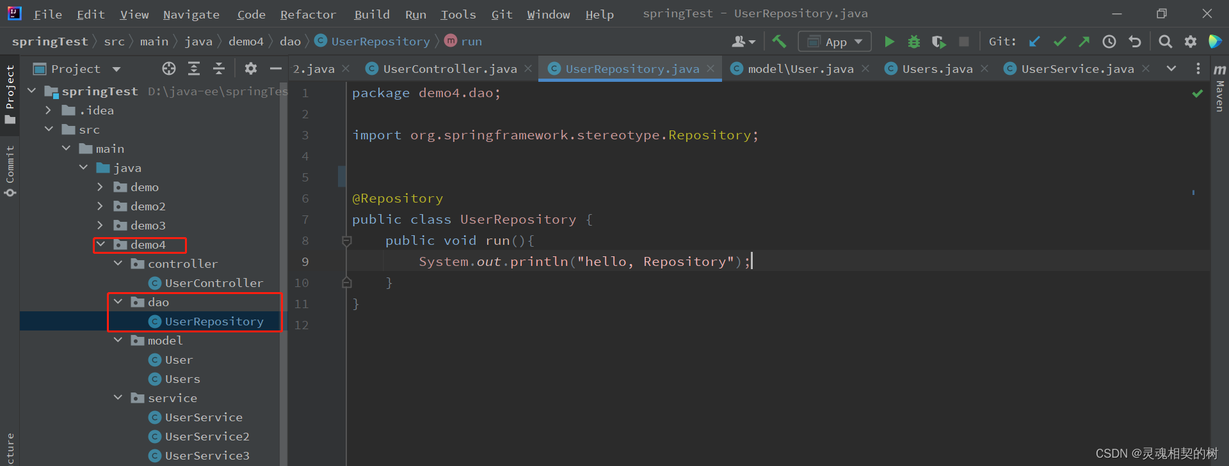Open the App run configuration dropdown

[x=835, y=42]
